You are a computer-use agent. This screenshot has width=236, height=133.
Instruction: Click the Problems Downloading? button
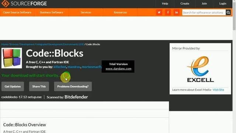point(73,86)
